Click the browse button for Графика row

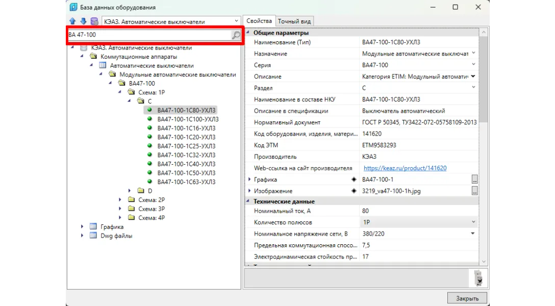click(474, 180)
